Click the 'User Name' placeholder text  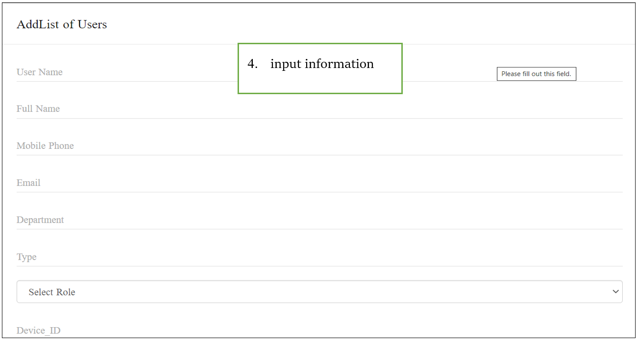[x=40, y=72]
